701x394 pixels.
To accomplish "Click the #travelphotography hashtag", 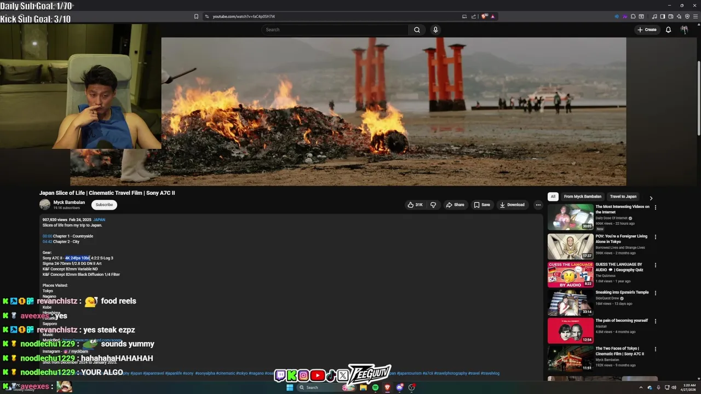I will click(x=451, y=373).
